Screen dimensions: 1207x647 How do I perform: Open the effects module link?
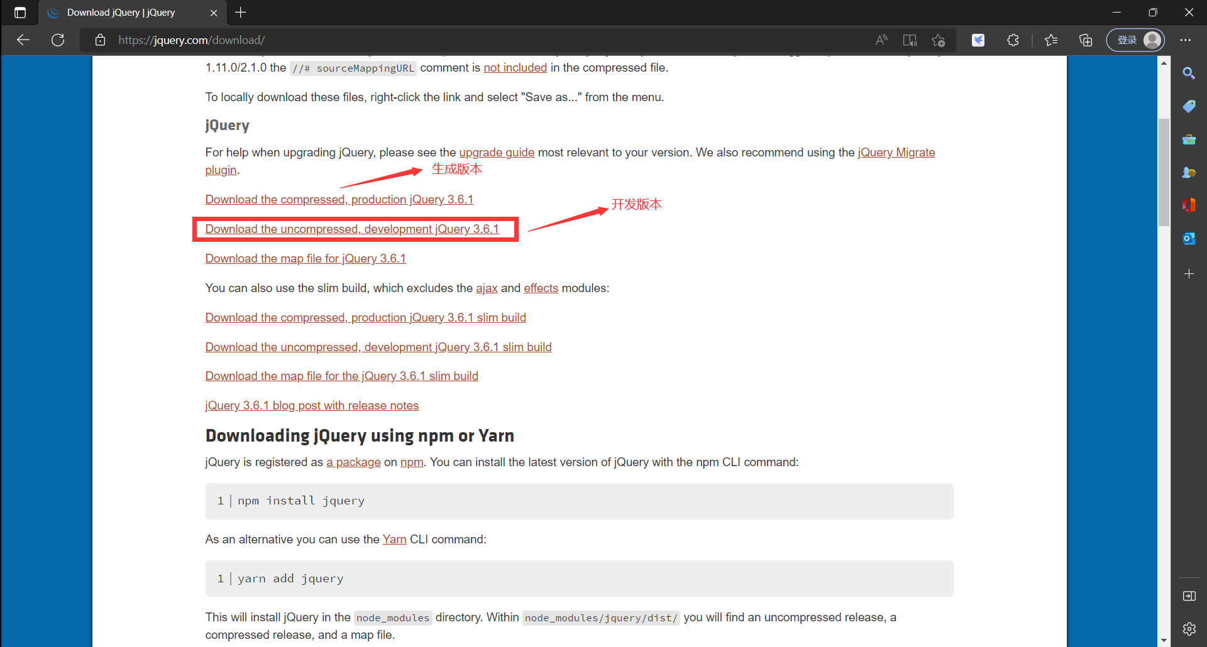point(541,288)
